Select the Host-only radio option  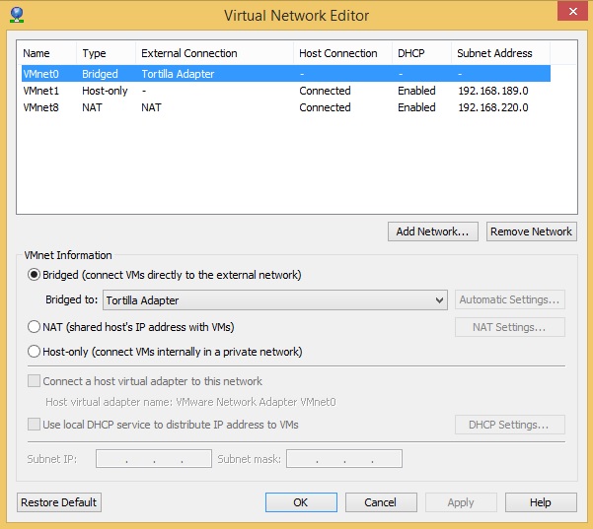(x=35, y=352)
